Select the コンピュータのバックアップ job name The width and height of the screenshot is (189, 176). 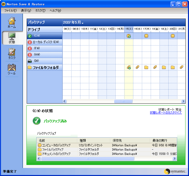click(x=56, y=145)
